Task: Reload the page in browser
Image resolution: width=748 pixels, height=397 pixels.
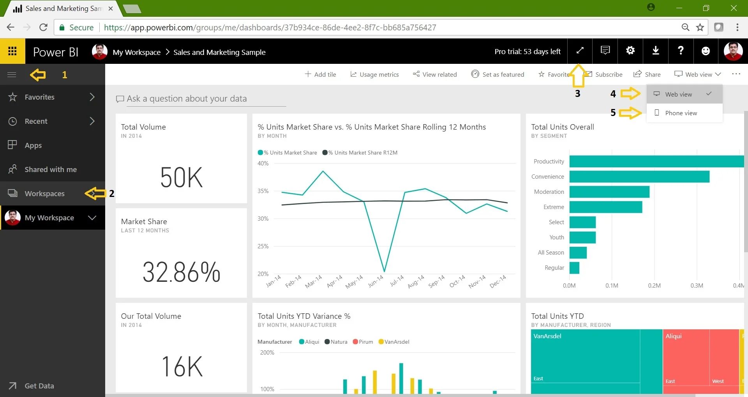Action: (43, 27)
